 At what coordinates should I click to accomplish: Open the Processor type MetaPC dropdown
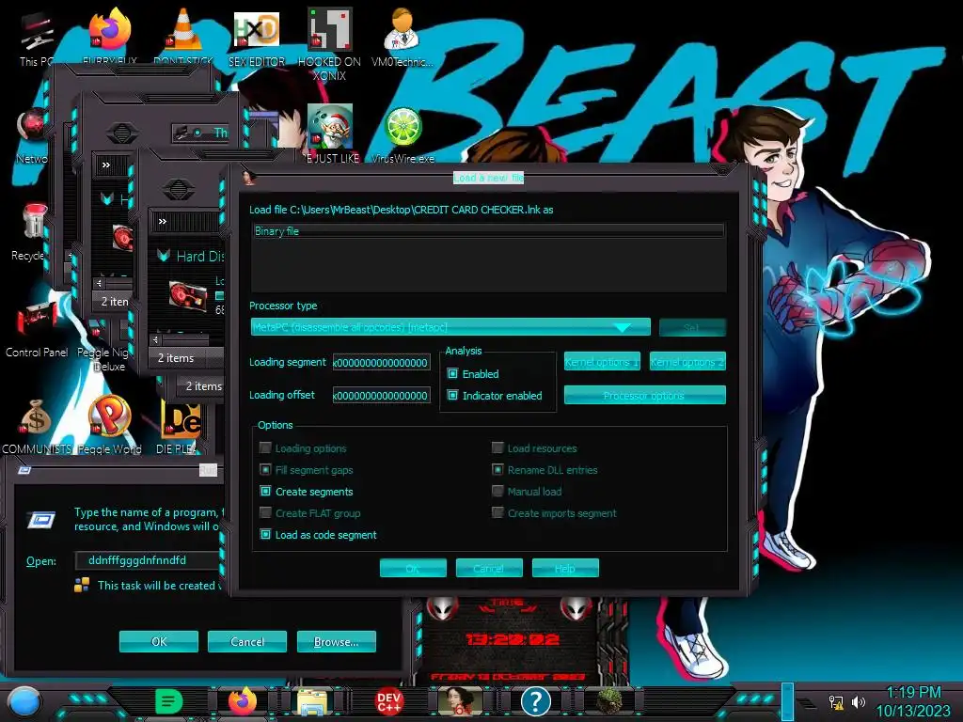[450, 326]
